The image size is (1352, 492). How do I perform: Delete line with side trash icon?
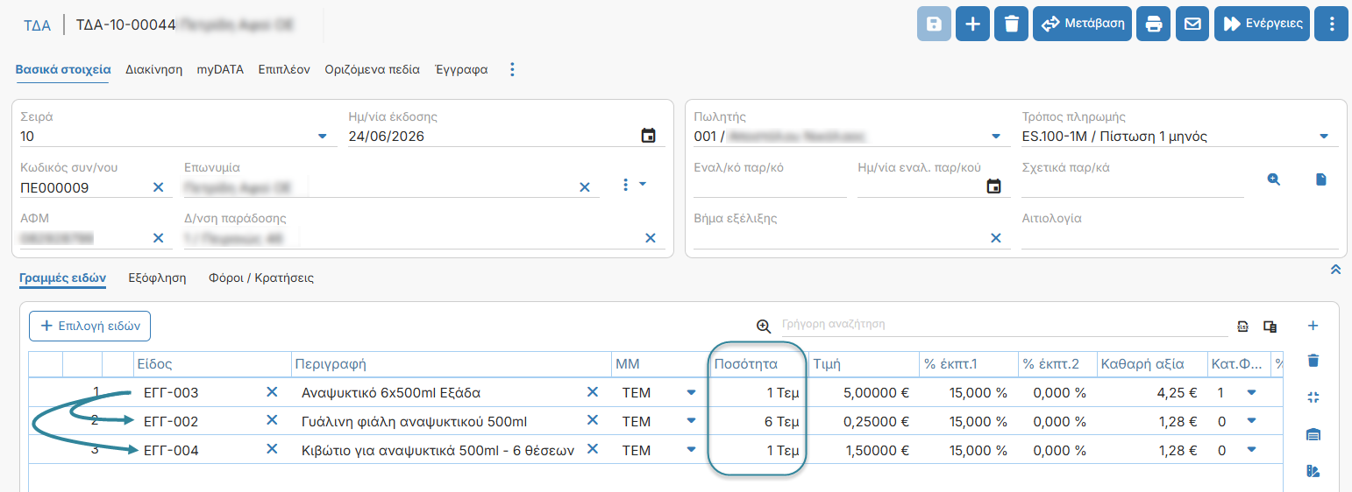click(x=1313, y=361)
